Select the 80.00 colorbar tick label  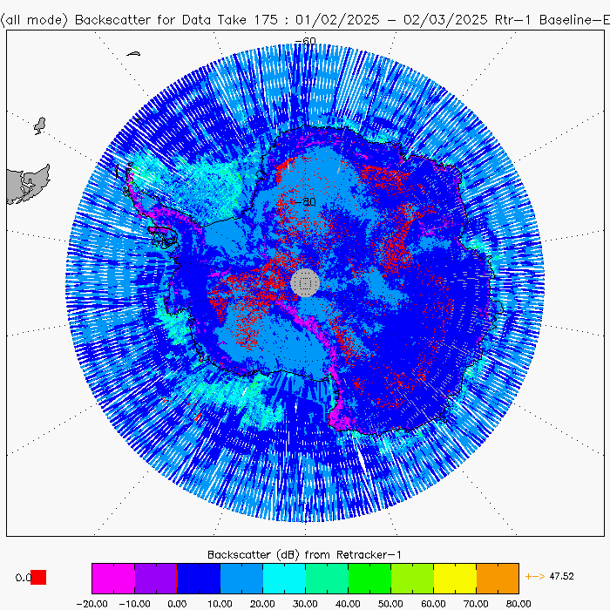pos(518,604)
